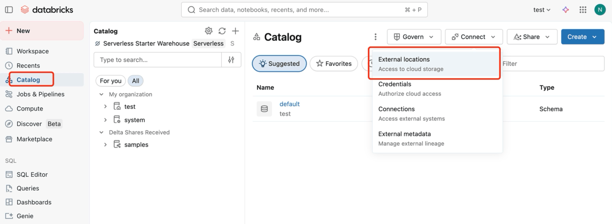The width and height of the screenshot is (612, 224).
Task: Click the Compute cloud icon
Action: pos(9,109)
